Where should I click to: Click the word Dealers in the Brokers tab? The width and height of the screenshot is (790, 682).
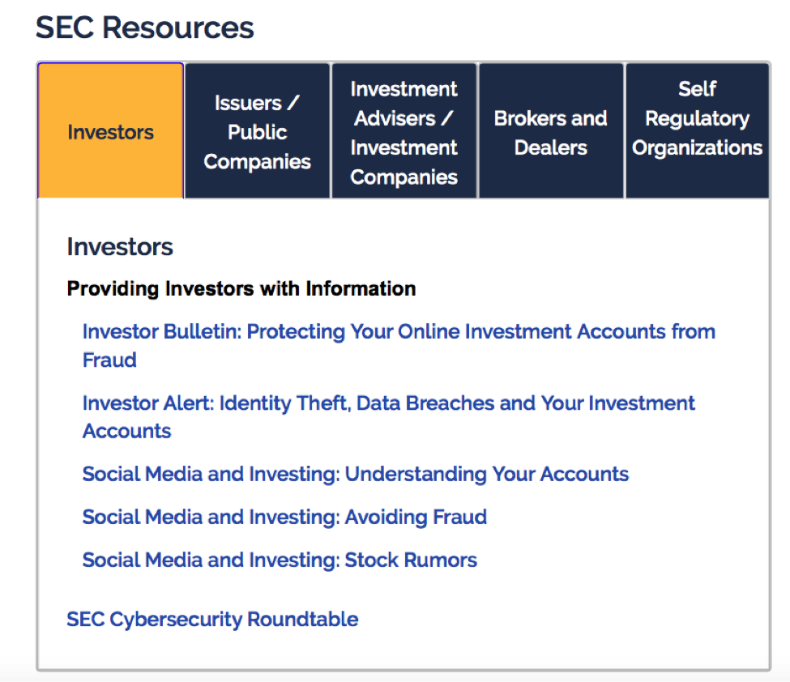[550, 147]
